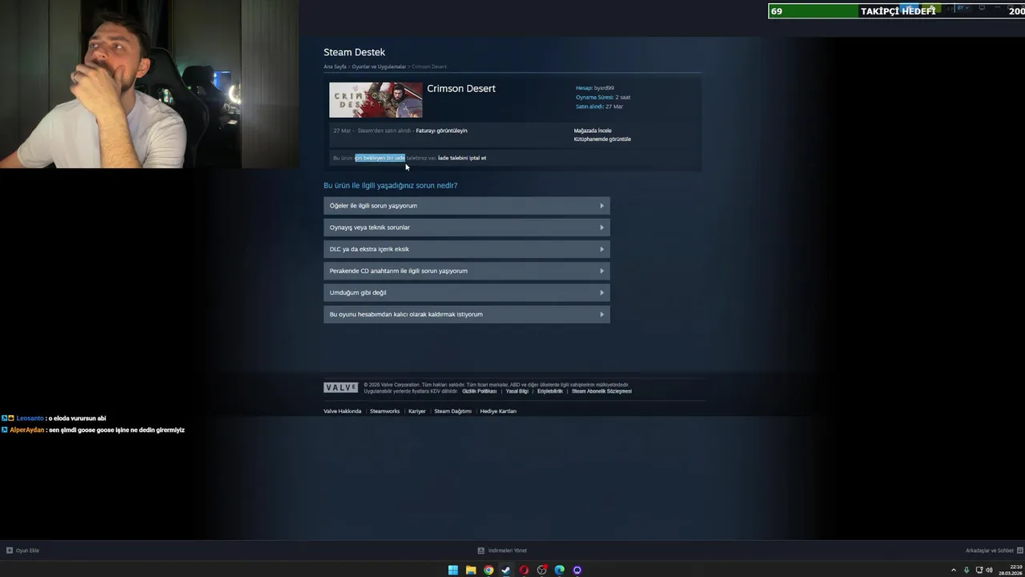This screenshot has width=1025, height=577.
Task: Click 'Mağazada İncele' link
Action: coord(593,131)
